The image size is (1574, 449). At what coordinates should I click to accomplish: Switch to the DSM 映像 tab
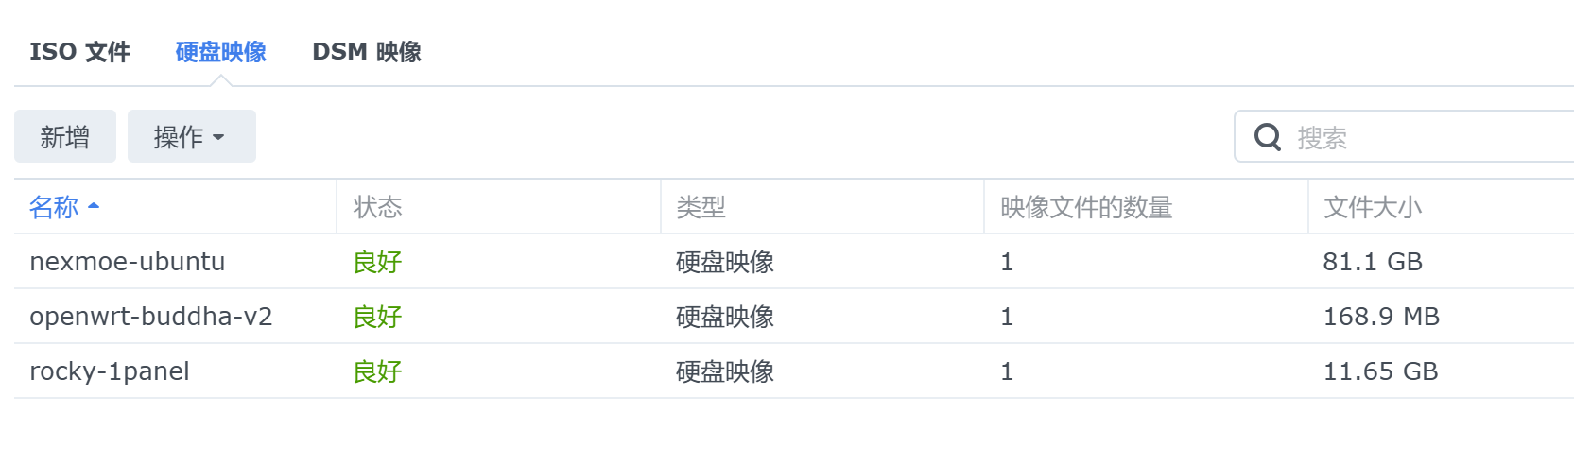tap(367, 52)
